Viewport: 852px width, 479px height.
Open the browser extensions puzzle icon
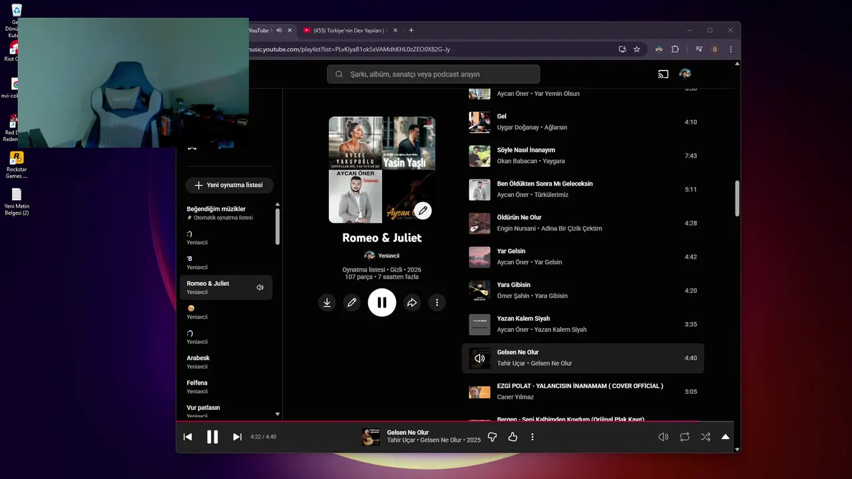[x=675, y=49]
